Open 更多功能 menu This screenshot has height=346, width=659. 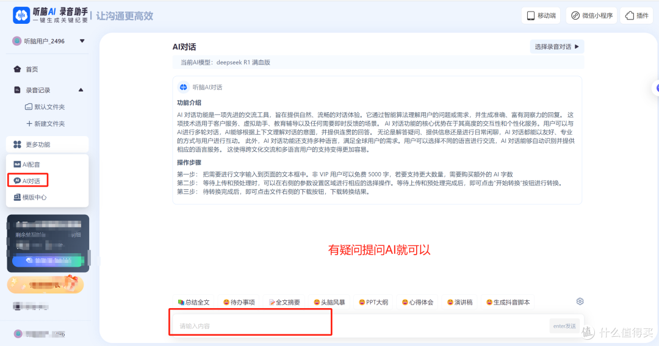pyautogui.click(x=48, y=144)
